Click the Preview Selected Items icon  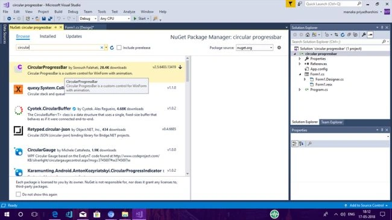370,35
